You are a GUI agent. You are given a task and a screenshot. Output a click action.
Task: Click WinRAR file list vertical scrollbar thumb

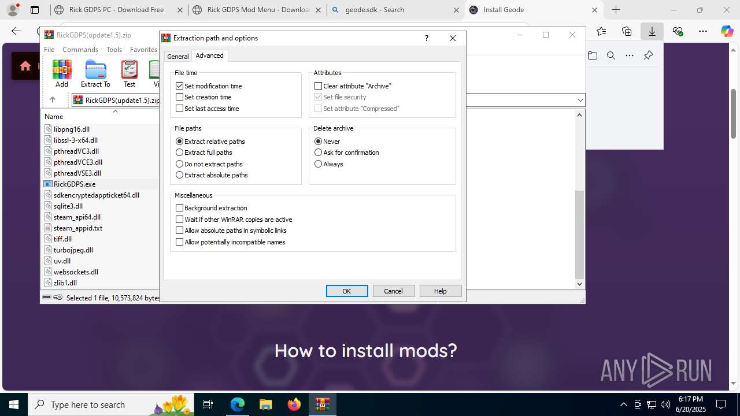click(579, 234)
